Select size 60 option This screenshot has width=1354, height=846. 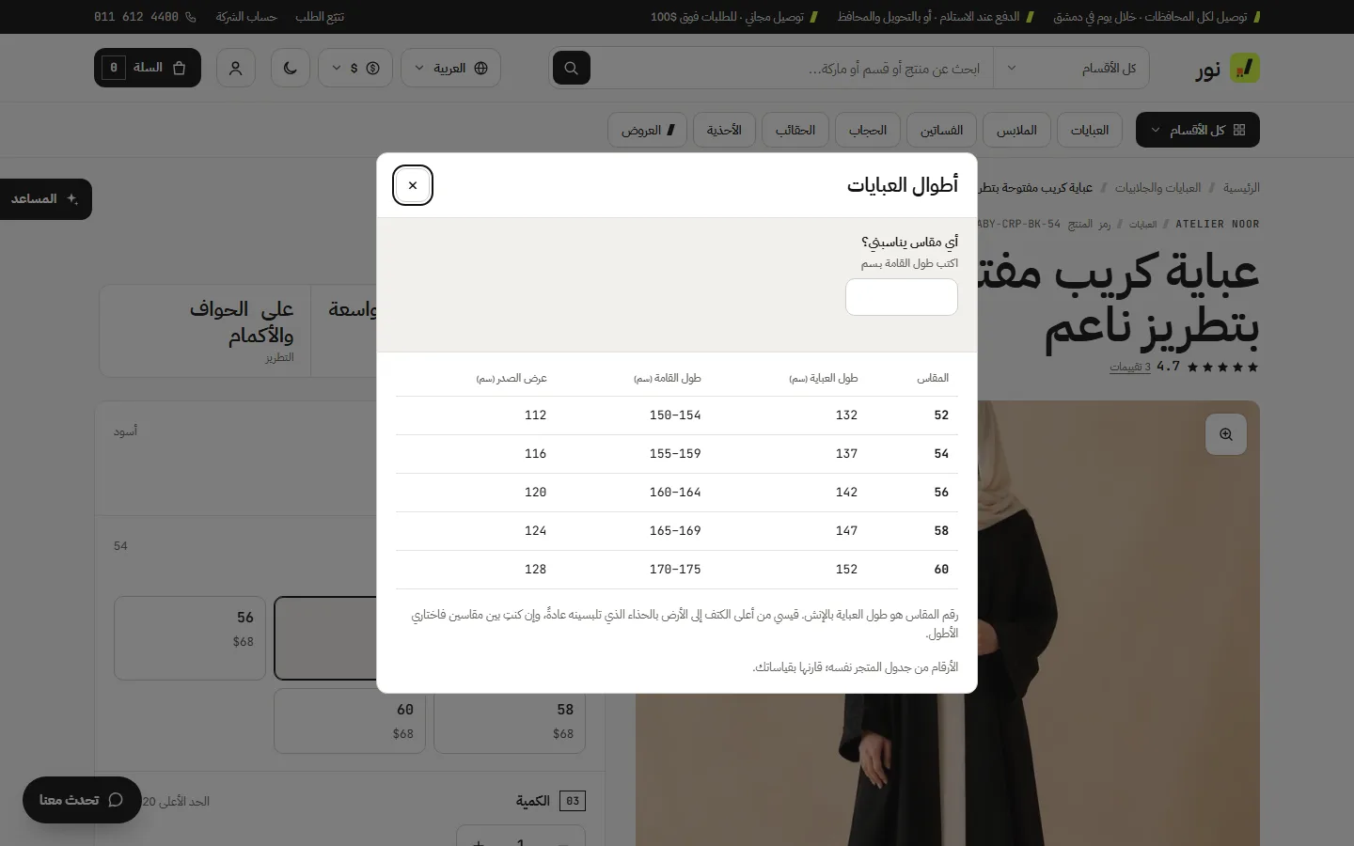pos(350,721)
